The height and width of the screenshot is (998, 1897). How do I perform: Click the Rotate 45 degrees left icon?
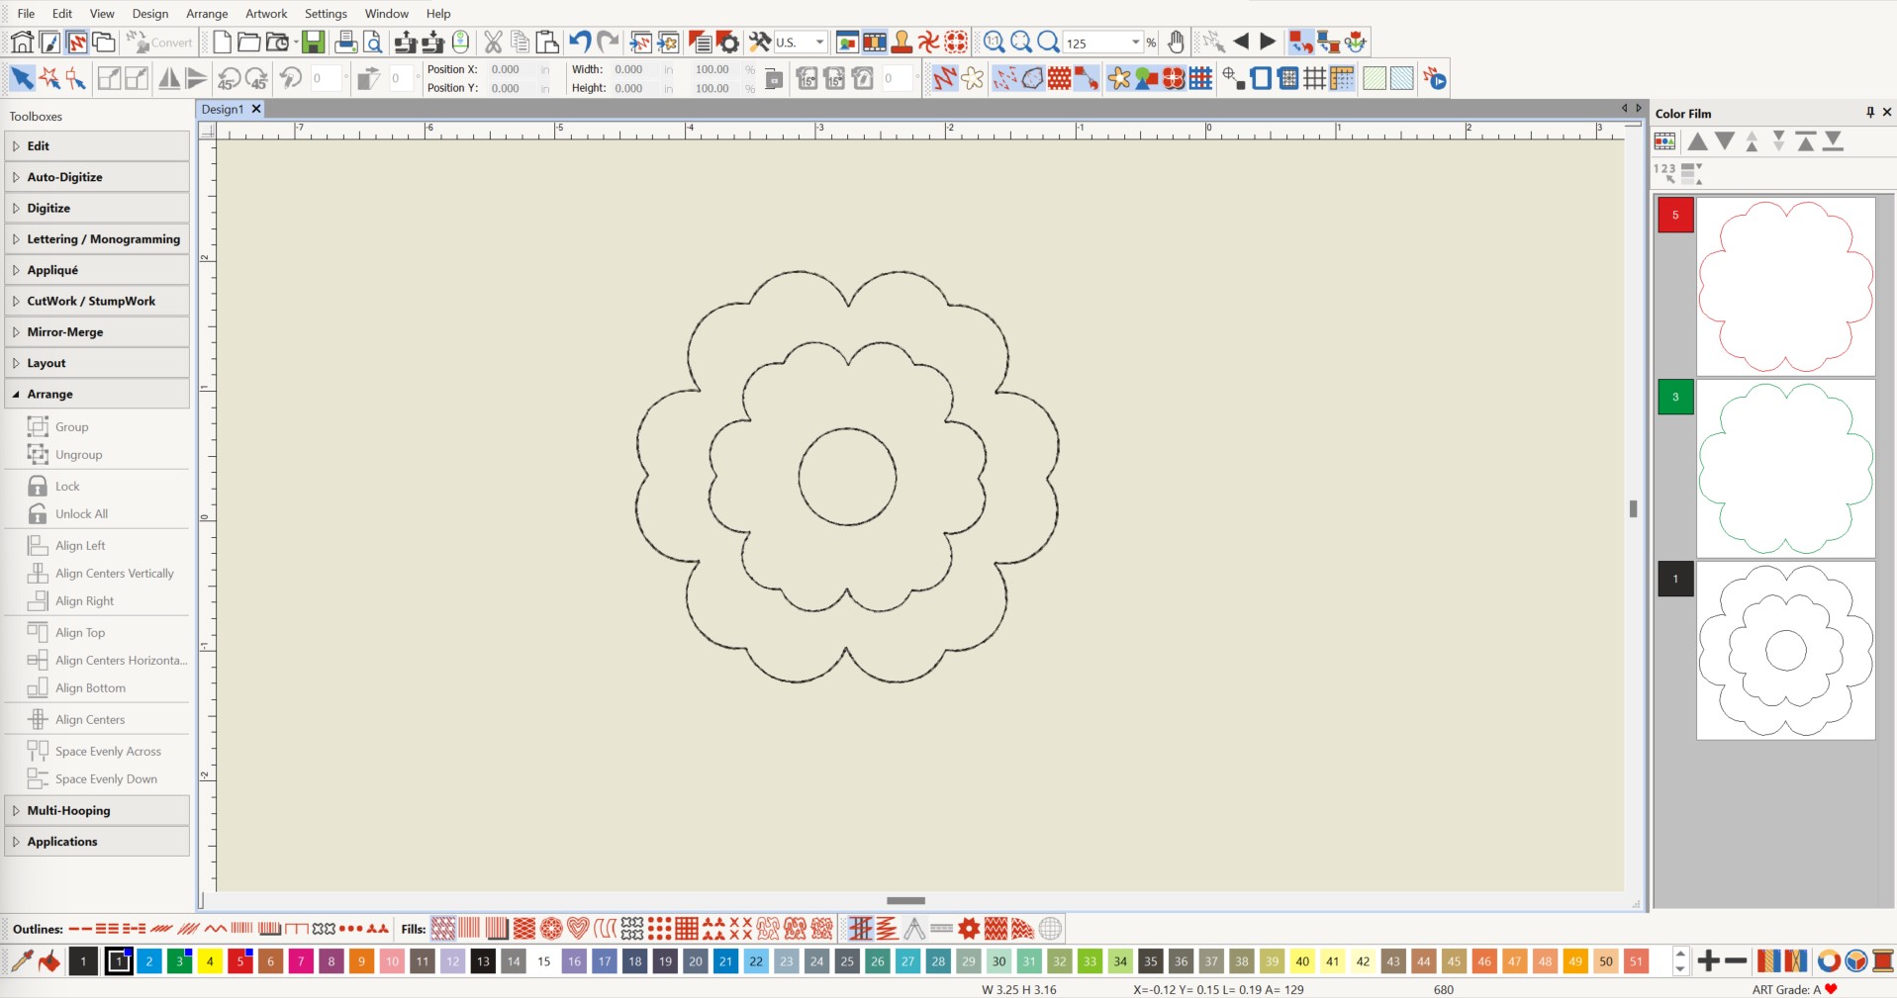(x=229, y=78)
